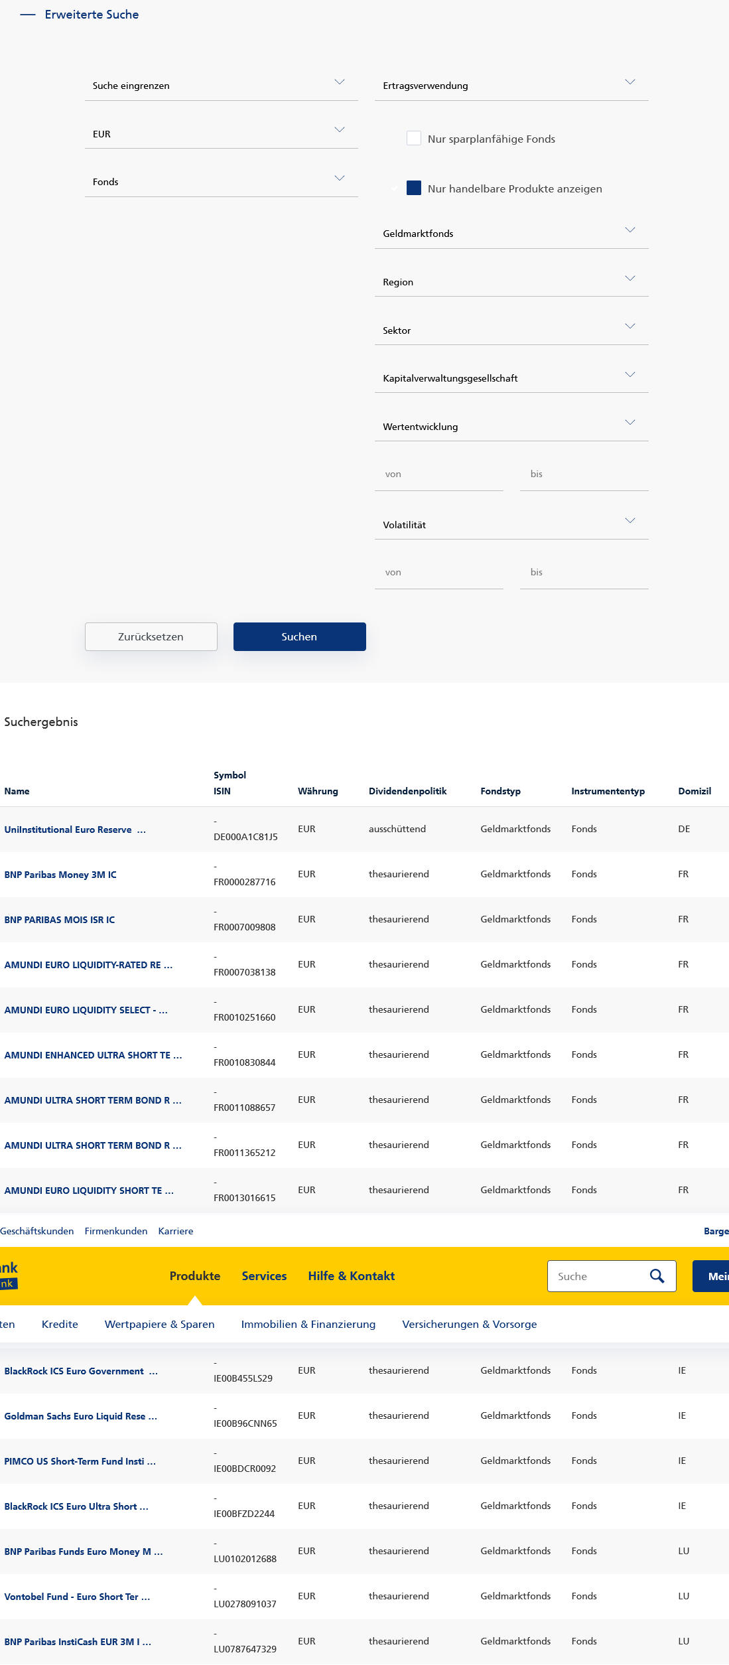This screenshot has width=729, height=1665.
Task: Click ISIN FR0011088657
Action: [x=244, y=1108]
